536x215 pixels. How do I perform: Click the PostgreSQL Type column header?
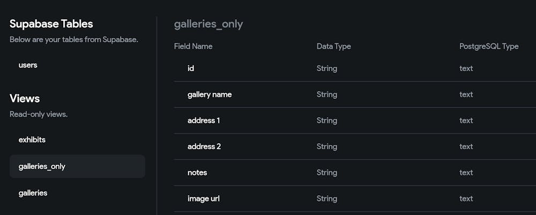pos(489,47)
